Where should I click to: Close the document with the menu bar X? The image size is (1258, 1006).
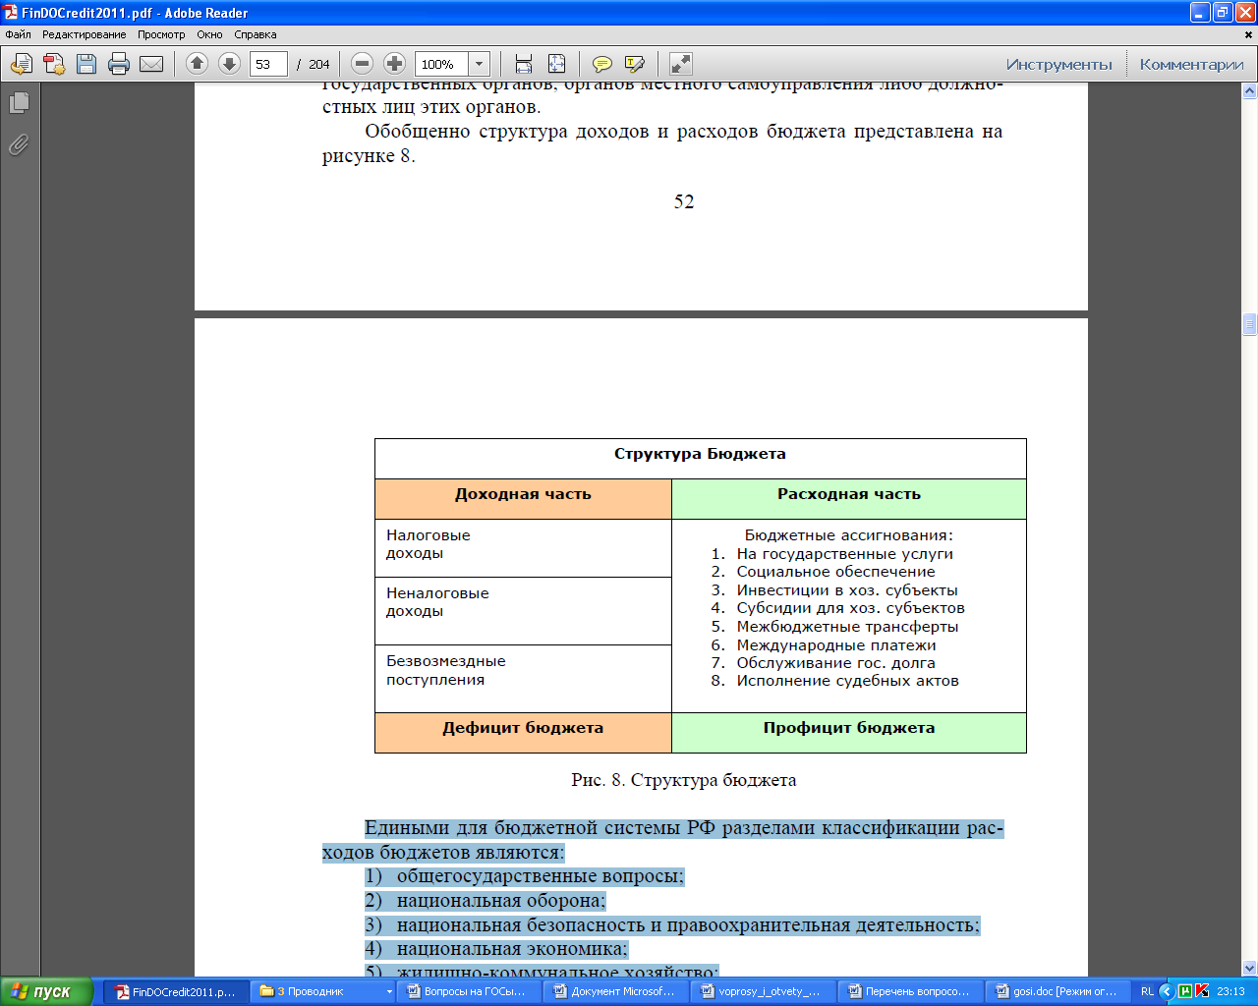[1250, 34]
